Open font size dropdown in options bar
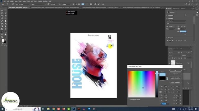This screenshot has width=199, height=111. pos(57,4)
